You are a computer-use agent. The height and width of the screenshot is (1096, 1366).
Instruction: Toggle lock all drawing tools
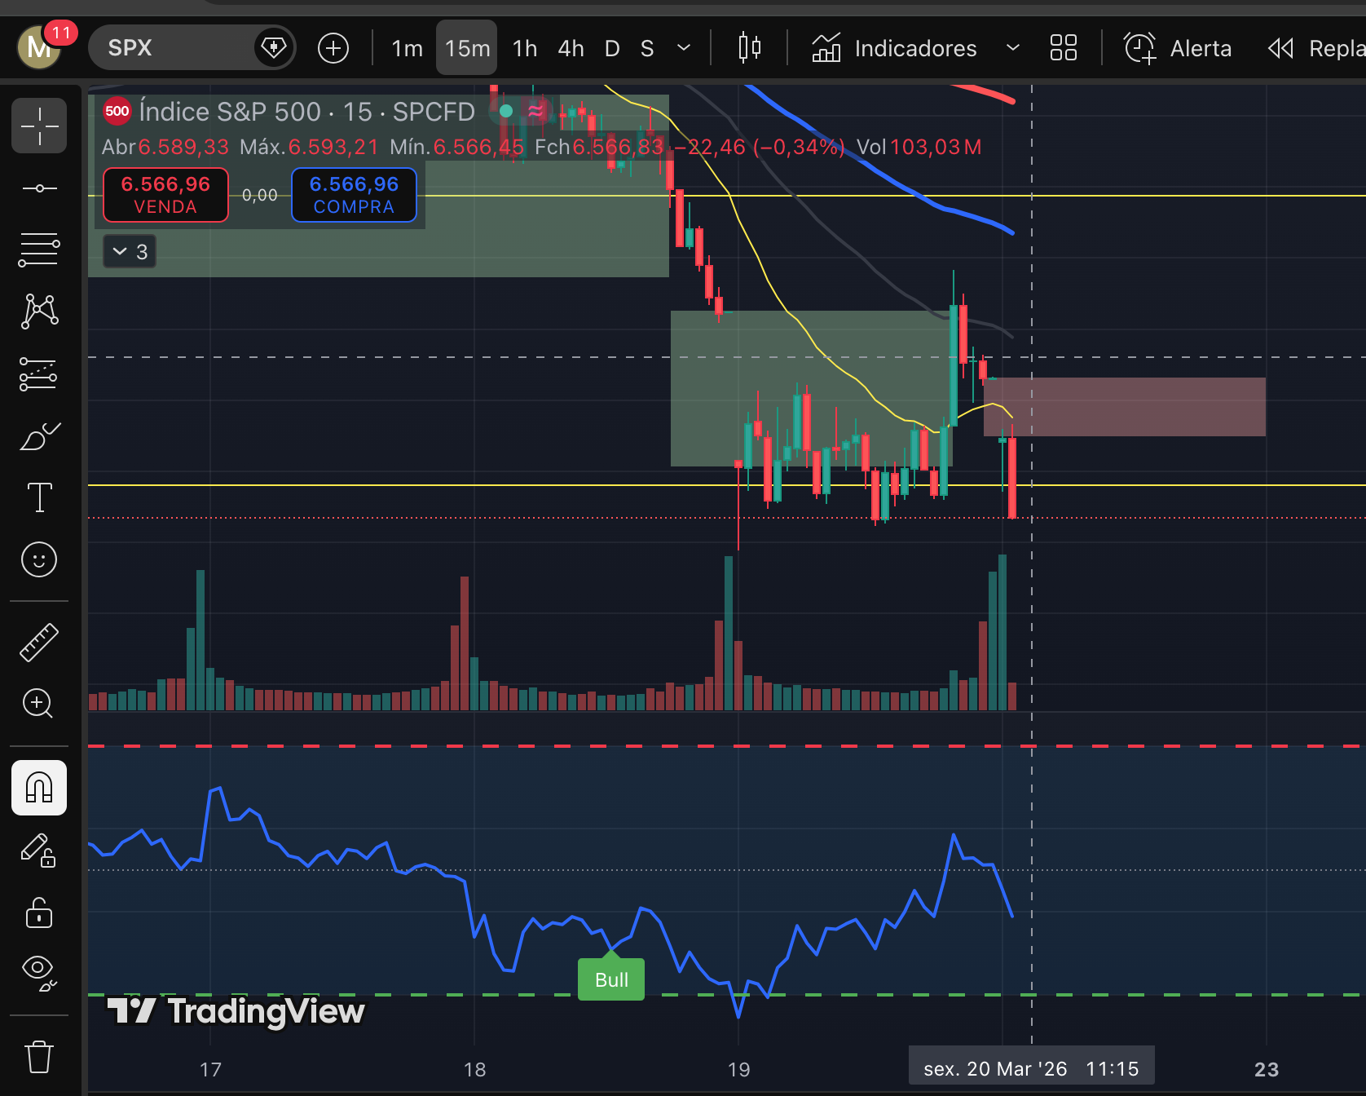pos(39,913)
